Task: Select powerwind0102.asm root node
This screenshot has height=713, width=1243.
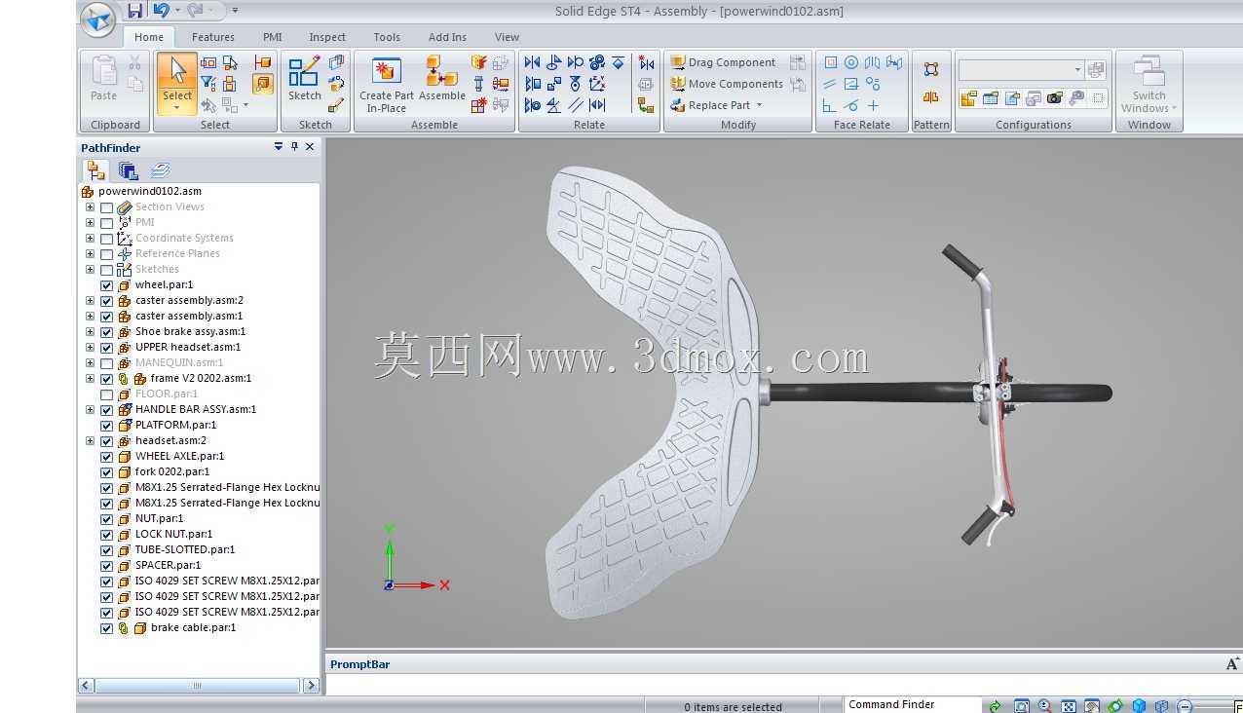Action: [x=149, y=191]
